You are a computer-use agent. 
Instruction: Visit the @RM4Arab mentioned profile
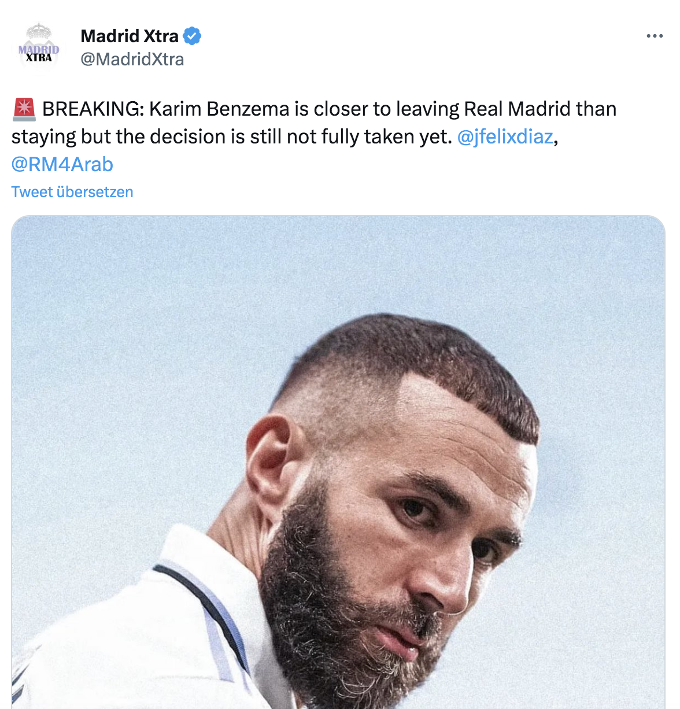pyautogui.click(x=62, y=165)
